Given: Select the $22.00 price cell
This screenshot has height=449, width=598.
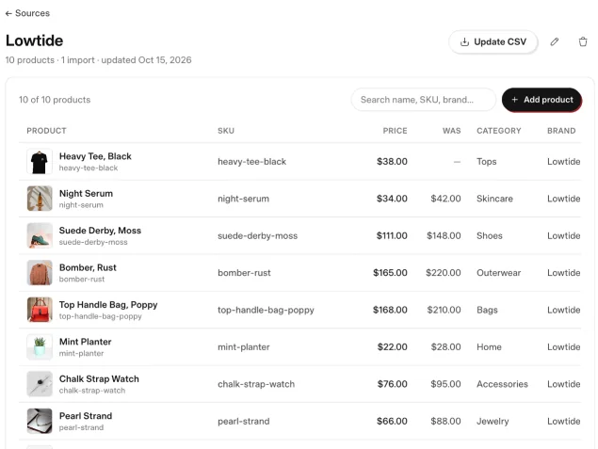Looking at the screenshot, I should [x=393, y=346].
